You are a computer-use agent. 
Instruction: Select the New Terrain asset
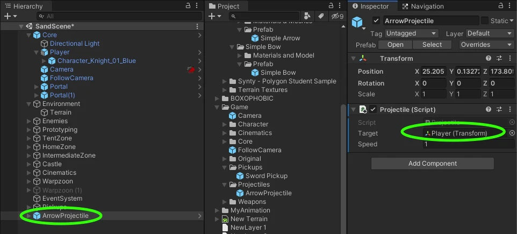point(249,219)
